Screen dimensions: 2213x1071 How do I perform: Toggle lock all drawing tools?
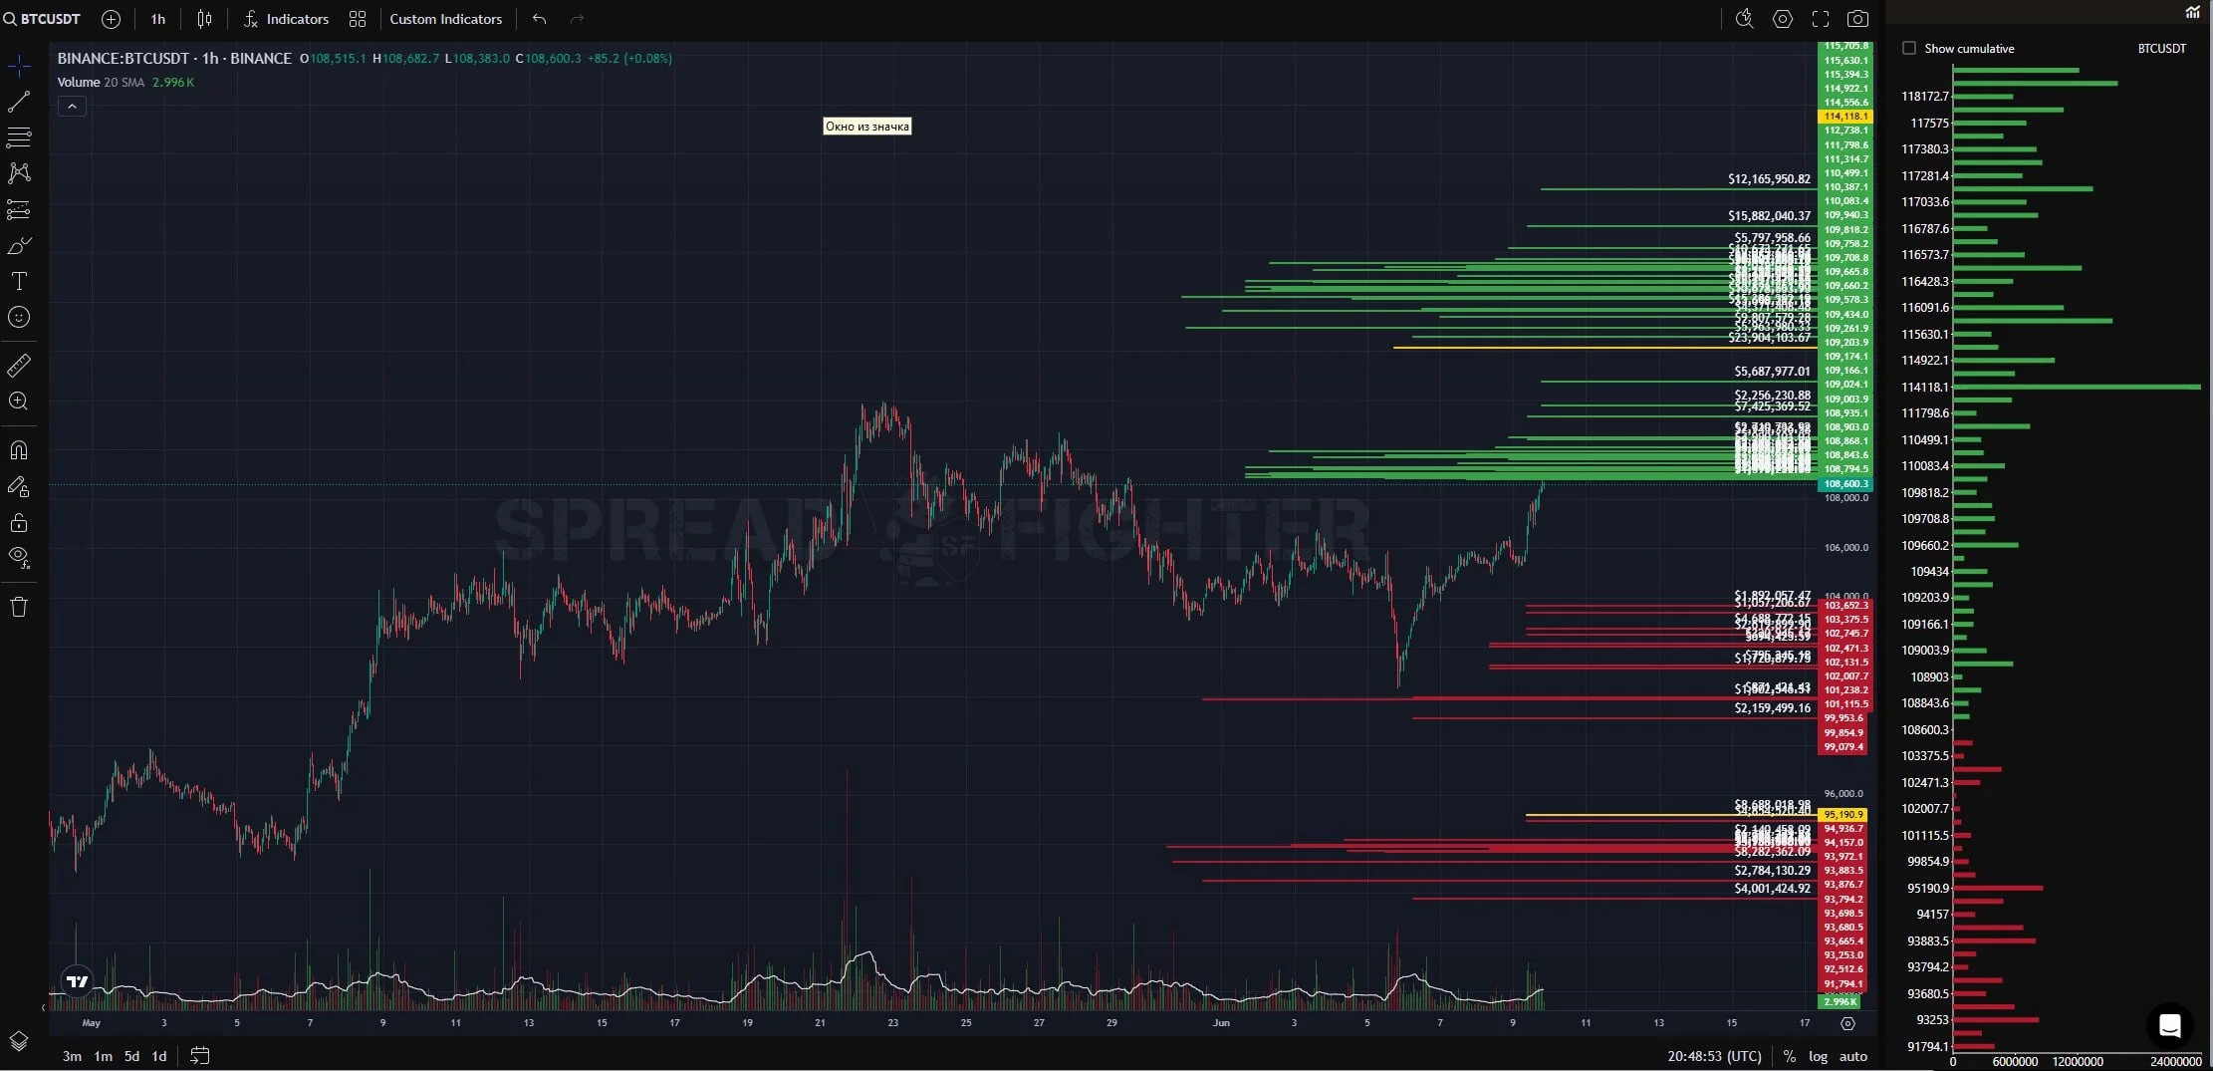[19, 522]
